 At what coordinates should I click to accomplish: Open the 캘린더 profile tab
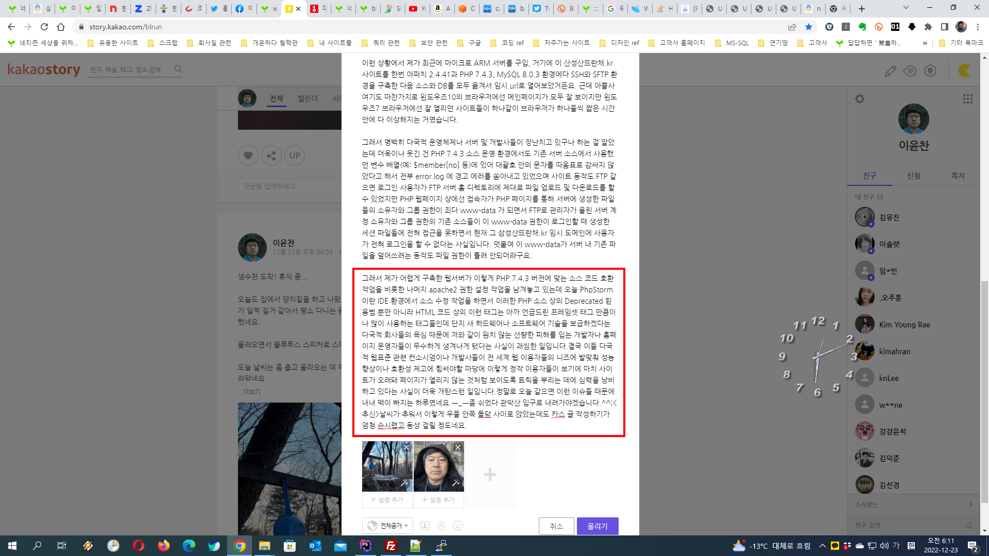click(308, 98)
